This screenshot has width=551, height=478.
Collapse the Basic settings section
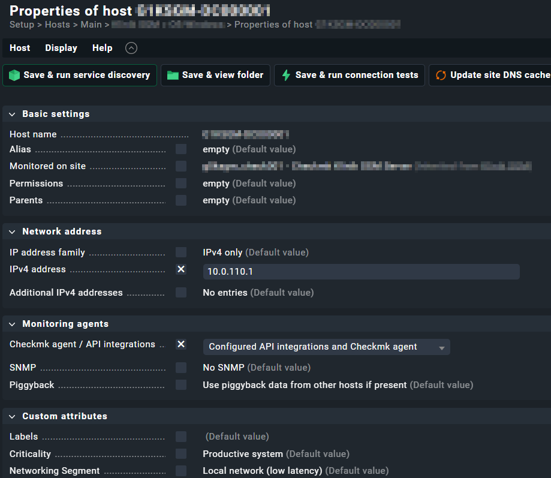pos(12,114)
